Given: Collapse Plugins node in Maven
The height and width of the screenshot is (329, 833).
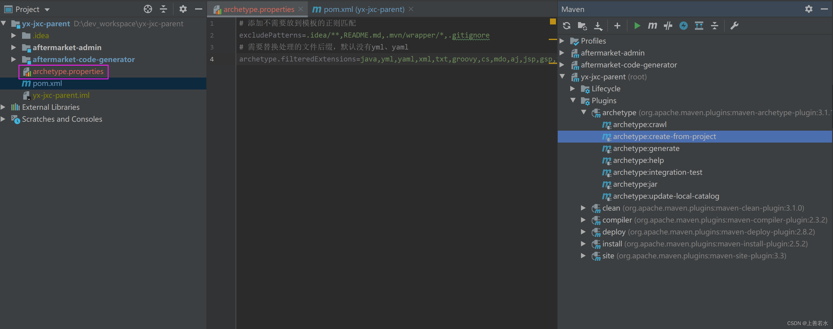Looking at the screenshot, I should (573, 100).
